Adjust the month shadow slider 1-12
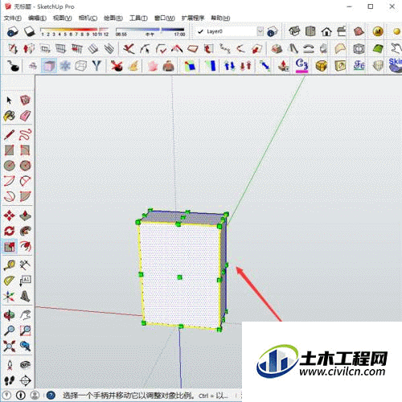Viewport: 402px width, 402px height. pyautogui.click(x=74, y=31)
